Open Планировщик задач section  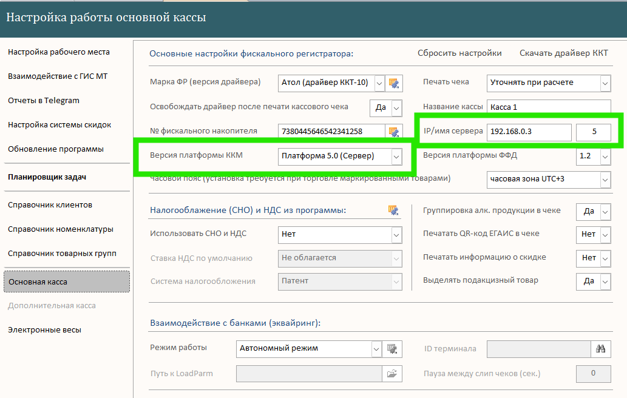click(x=47, y=177)
